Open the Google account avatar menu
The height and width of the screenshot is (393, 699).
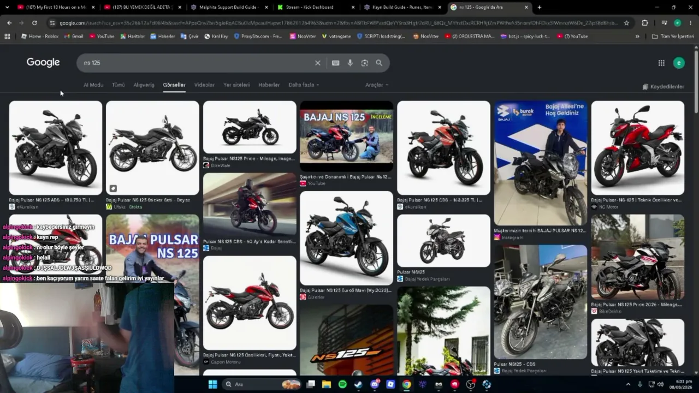pyautogui.click(x=679, y=63)
